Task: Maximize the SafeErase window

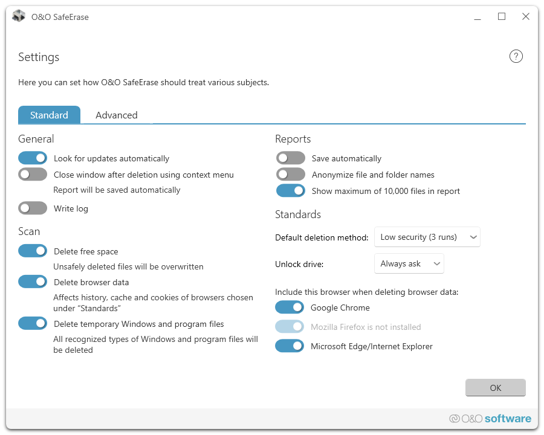Action: pyautogui.click(x=501, y=17)
